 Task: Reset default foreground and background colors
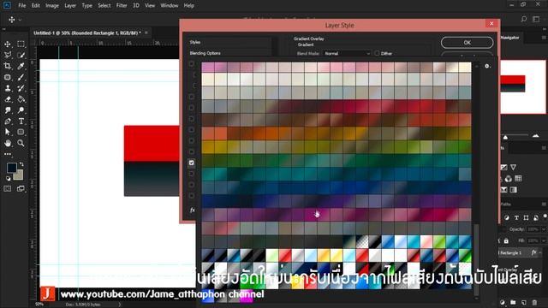coord(9,179)
